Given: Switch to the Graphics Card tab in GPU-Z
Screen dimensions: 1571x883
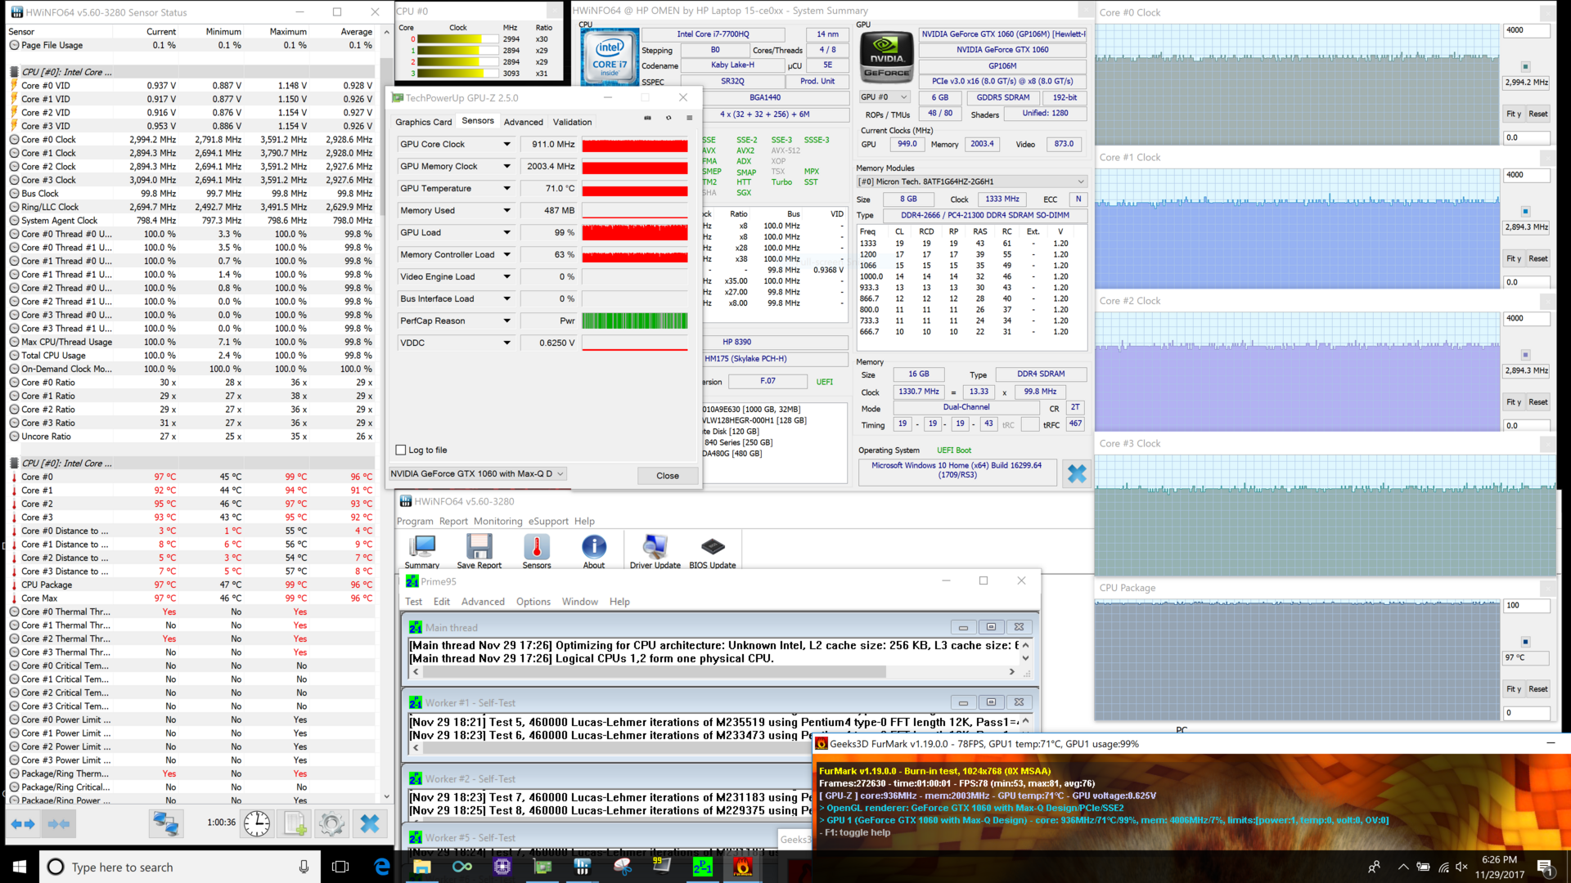Looking at the screenshot, I should (x=423, y=122).
